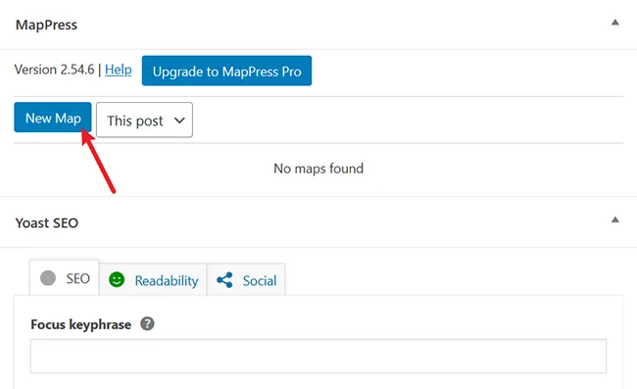Click the MapPress panel heading

(46, 24)
